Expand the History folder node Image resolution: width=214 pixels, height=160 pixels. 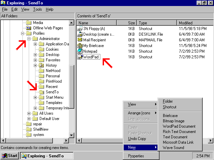tap(35, 65)
